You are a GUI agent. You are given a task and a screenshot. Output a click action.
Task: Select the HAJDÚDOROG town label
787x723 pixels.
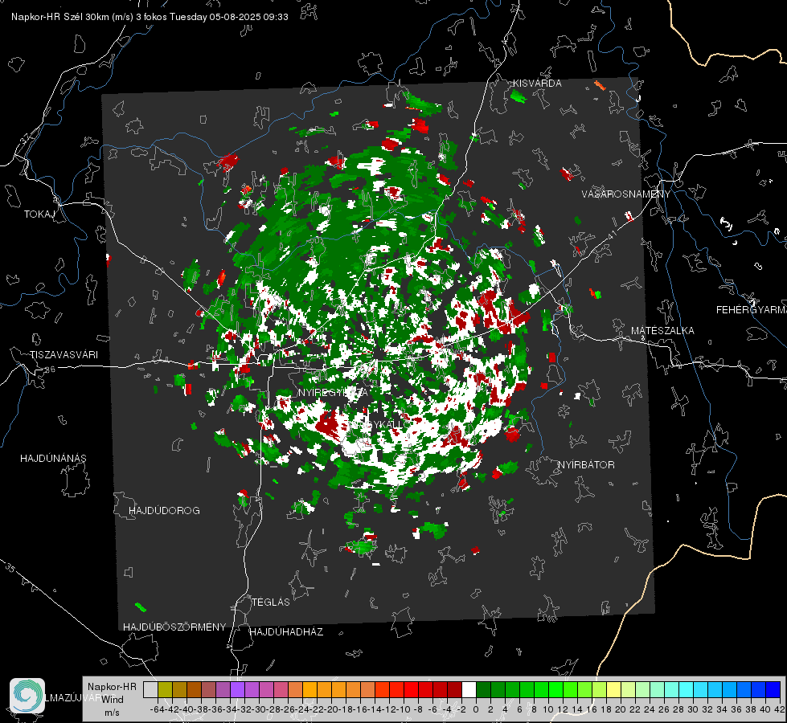164,511
